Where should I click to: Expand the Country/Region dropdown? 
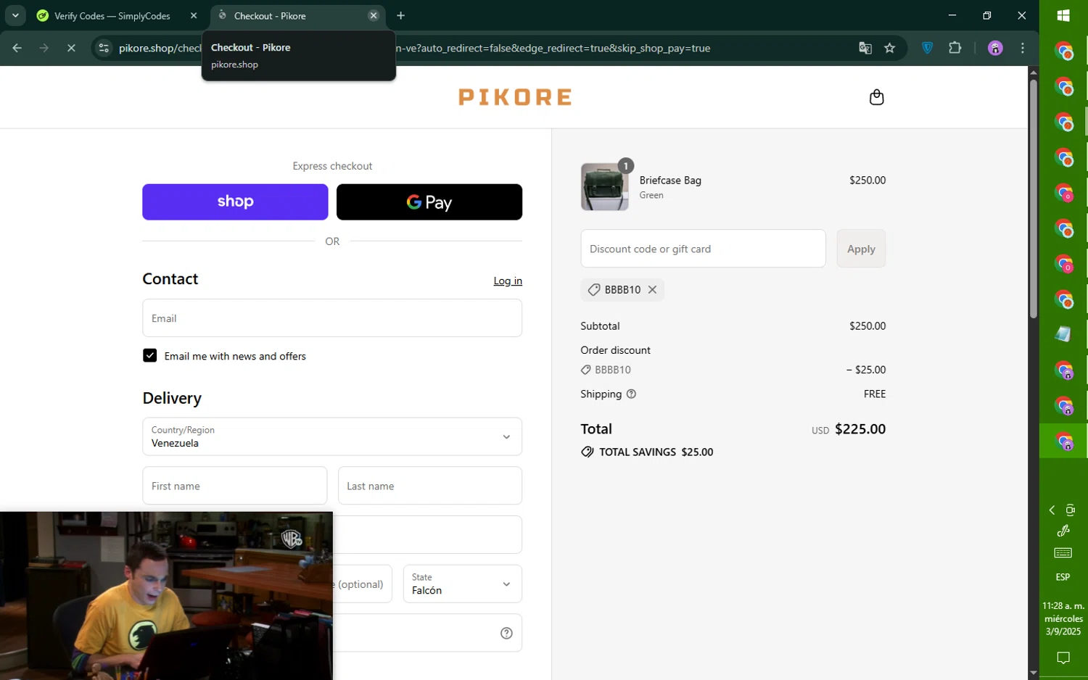pos(332,436)
